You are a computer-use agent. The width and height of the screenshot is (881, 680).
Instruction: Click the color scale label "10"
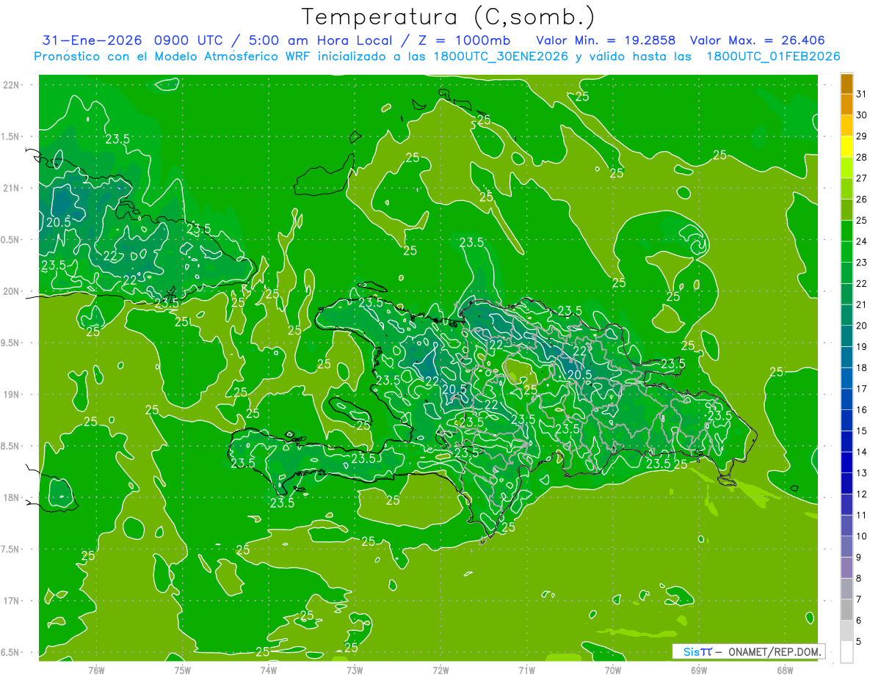click(861, 536)
